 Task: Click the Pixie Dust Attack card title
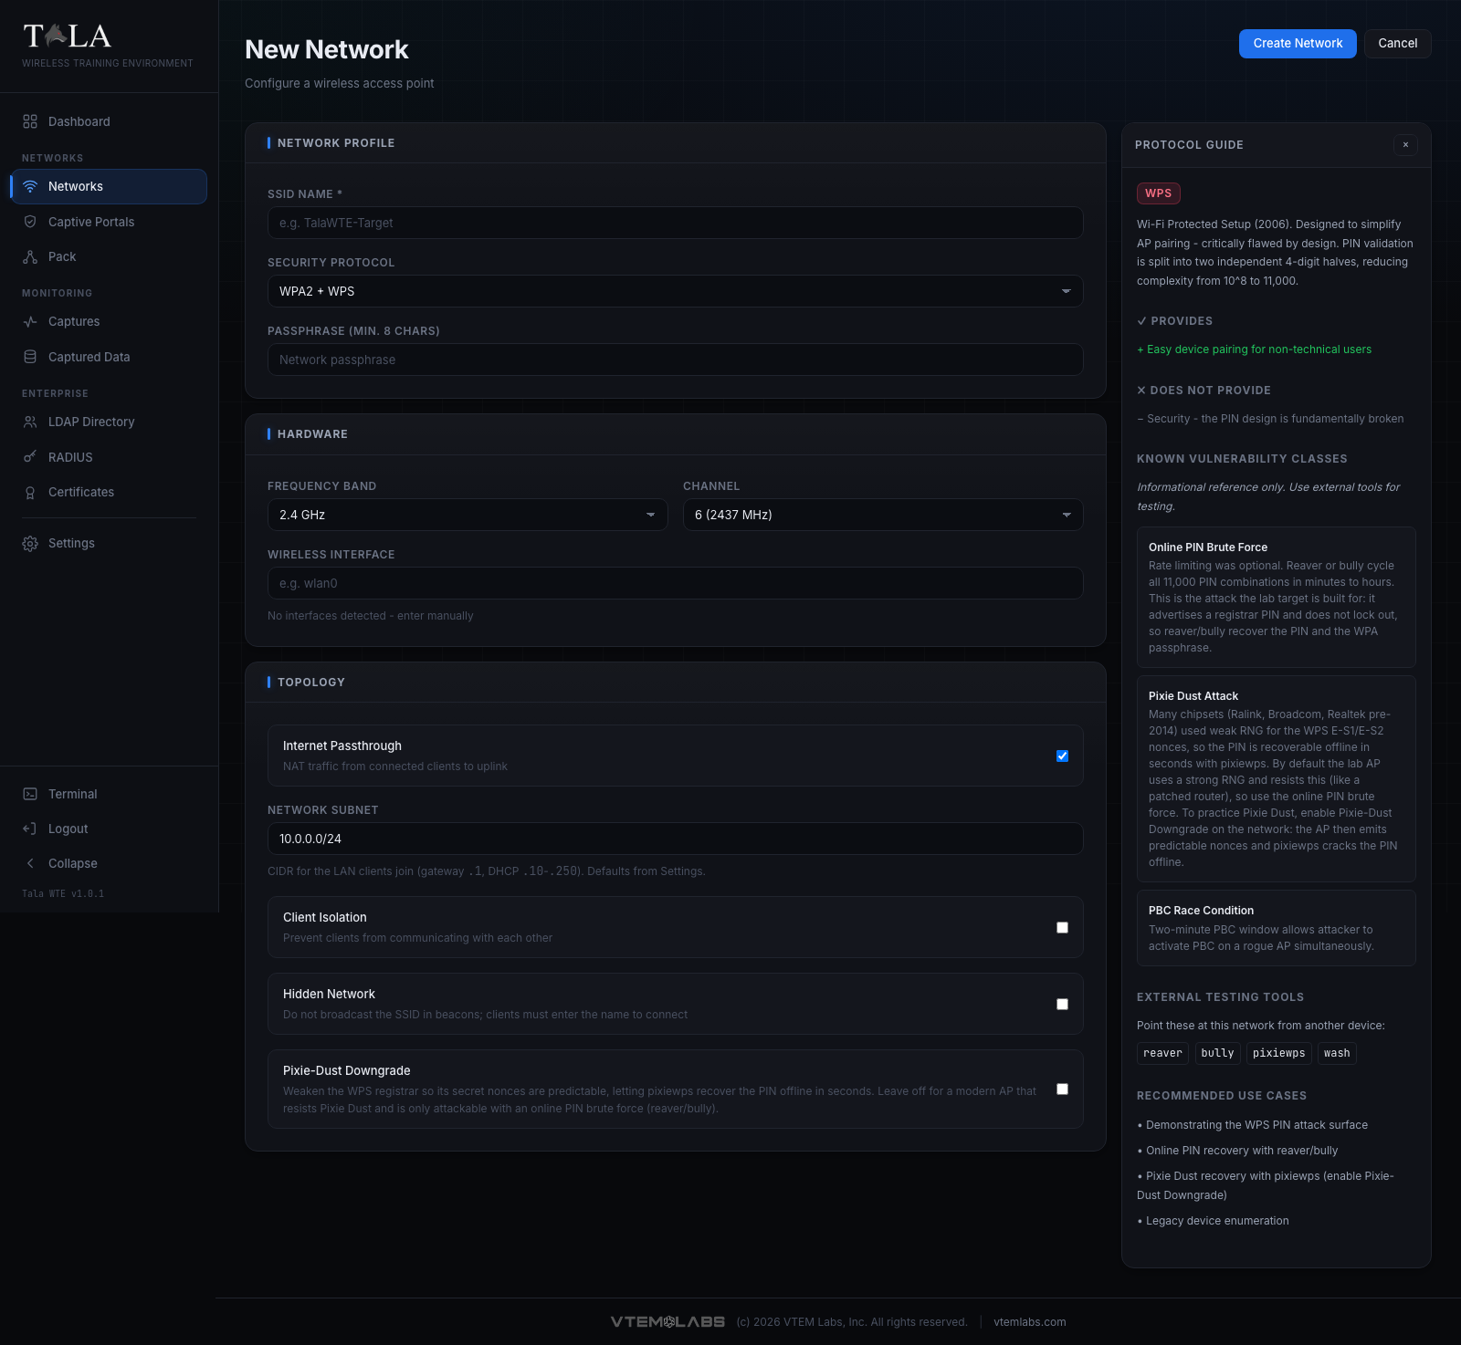click(1193, 696)
